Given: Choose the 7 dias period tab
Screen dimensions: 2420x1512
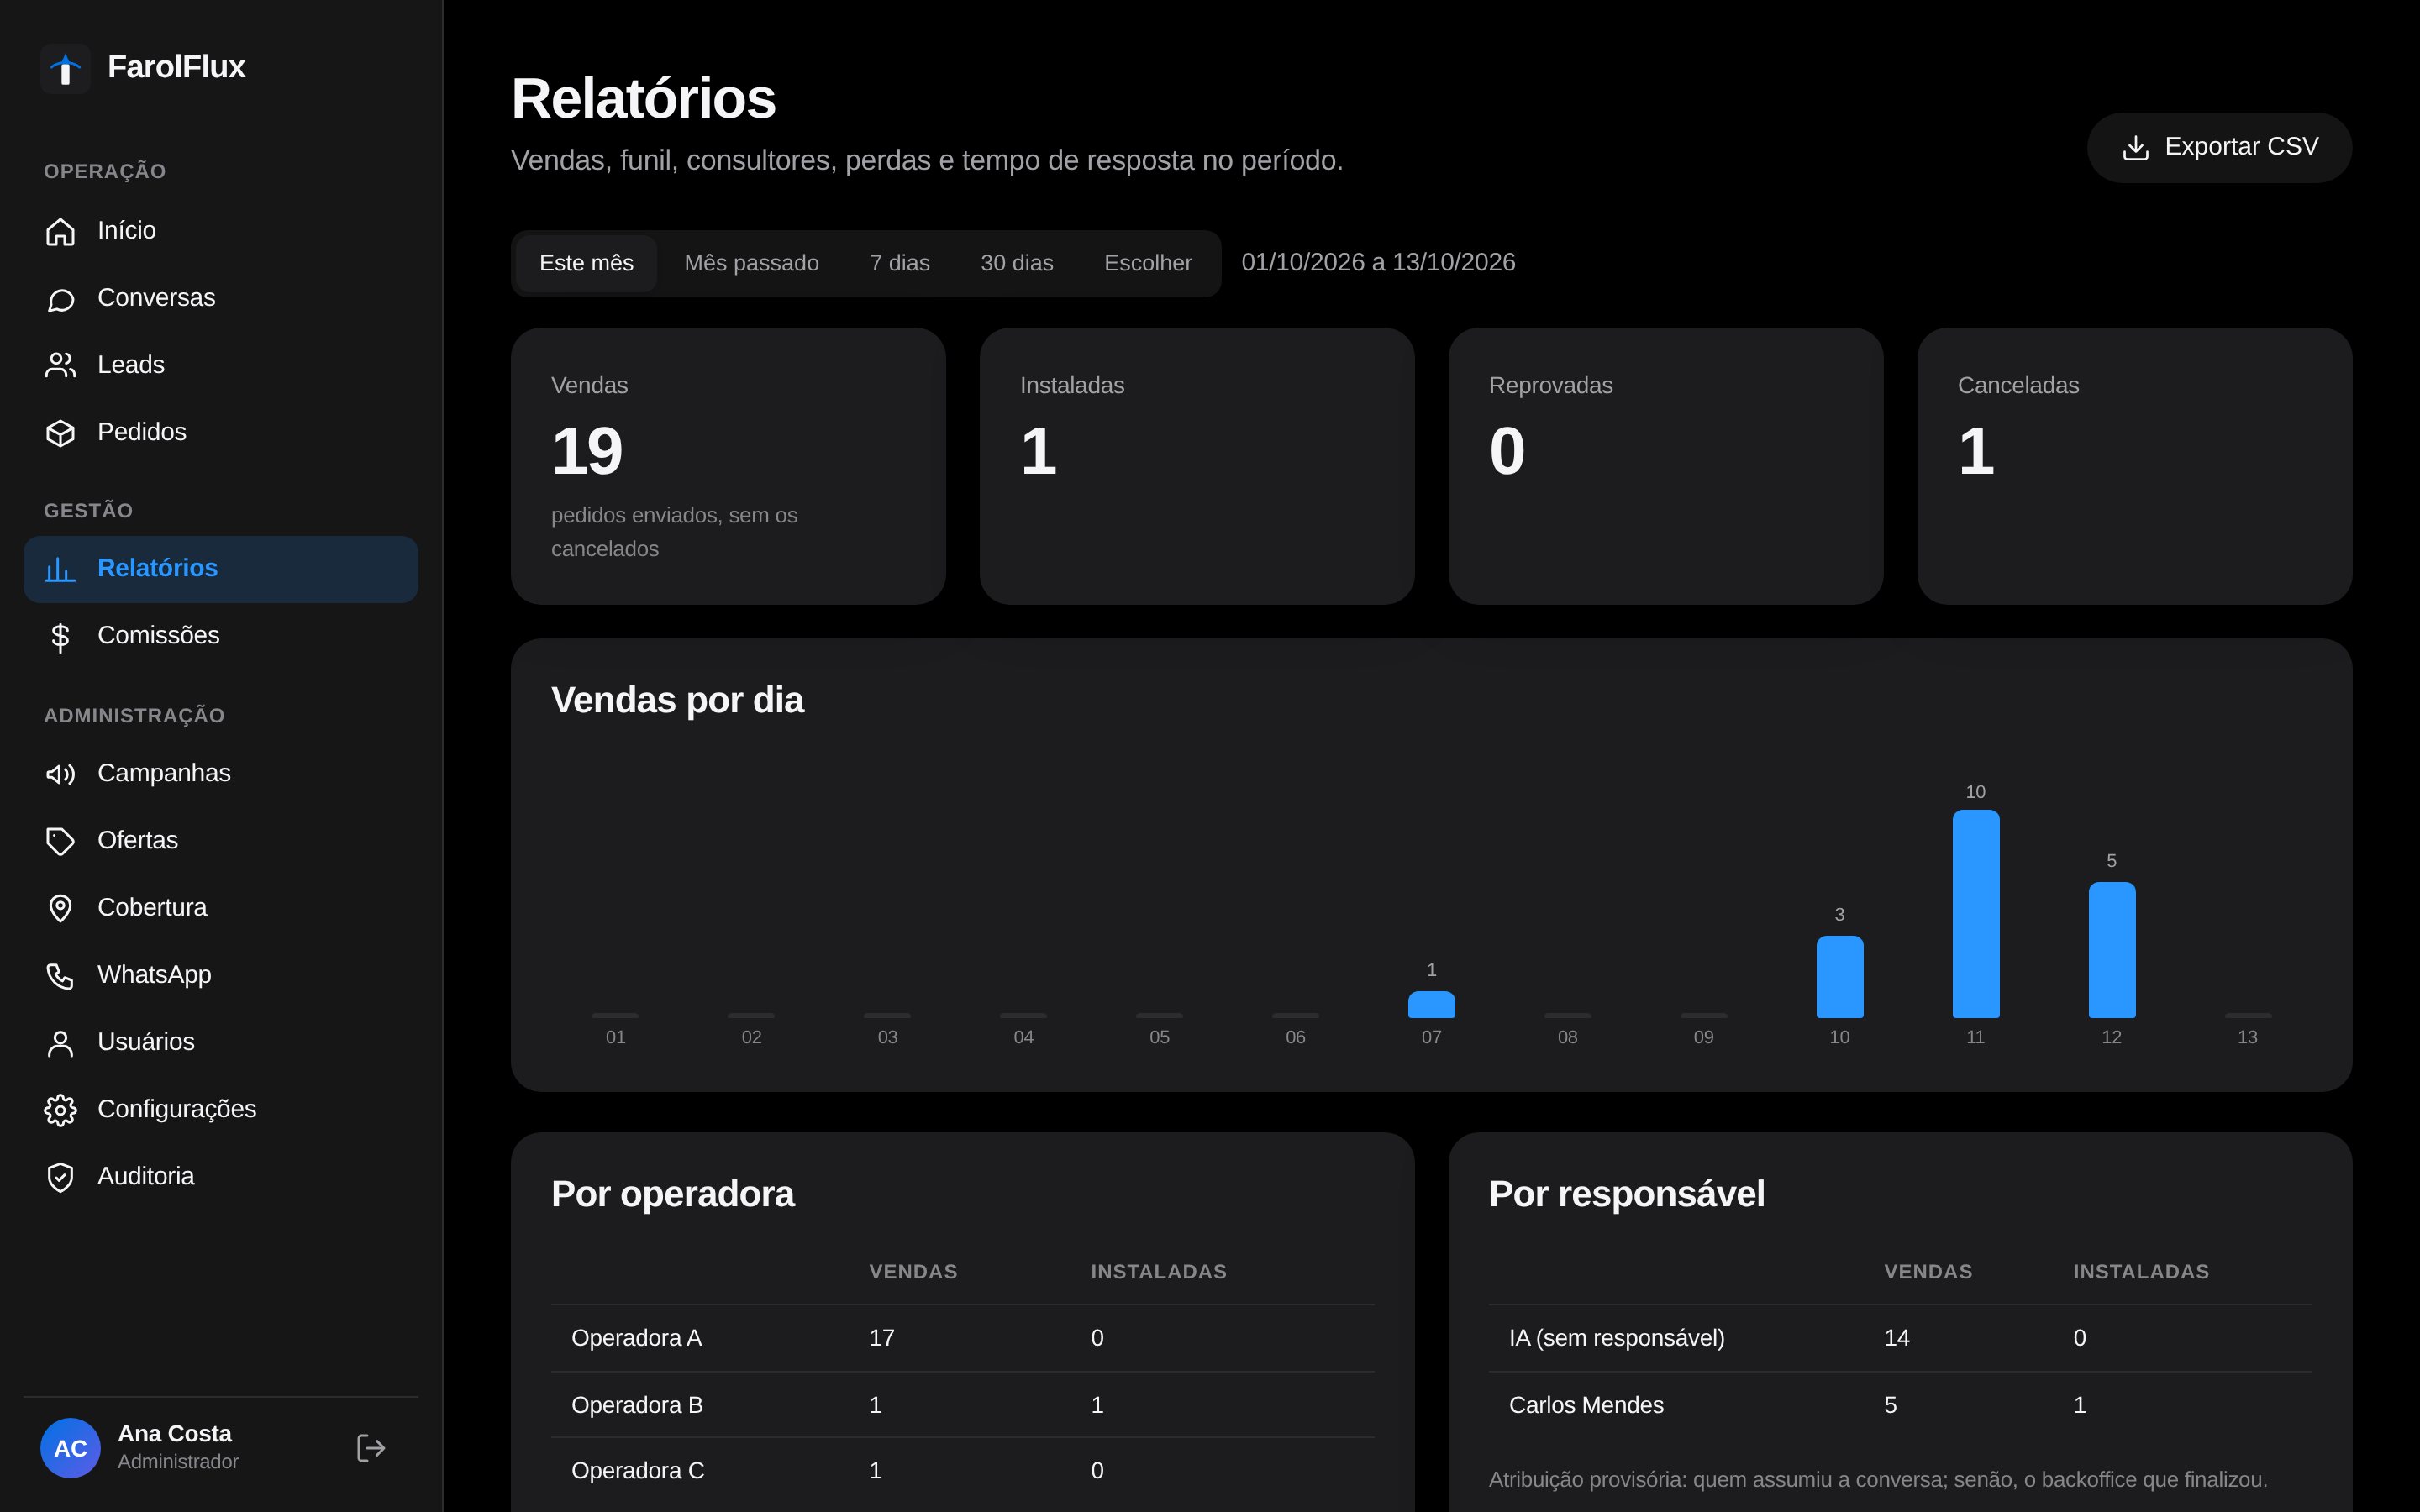Looking at the screenshot, I should (x=899, y=263).
